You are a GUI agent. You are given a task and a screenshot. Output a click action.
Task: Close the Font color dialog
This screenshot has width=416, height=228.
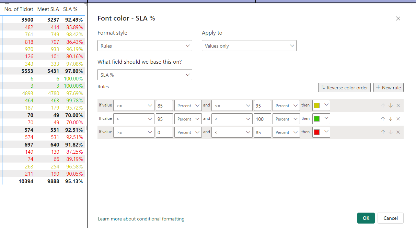[398, 18]
